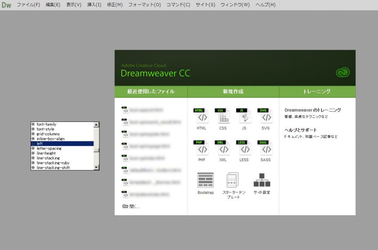Open the ヘルプ(H) menu

[265, 5]
